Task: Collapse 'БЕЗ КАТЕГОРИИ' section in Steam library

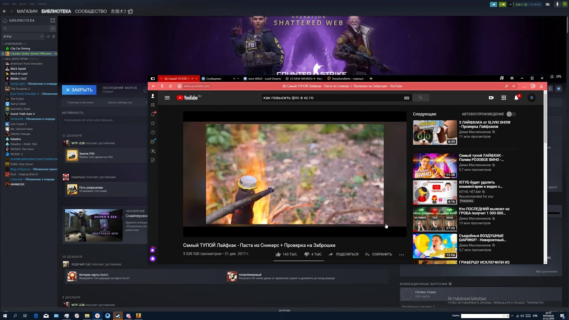Action: 3,59
